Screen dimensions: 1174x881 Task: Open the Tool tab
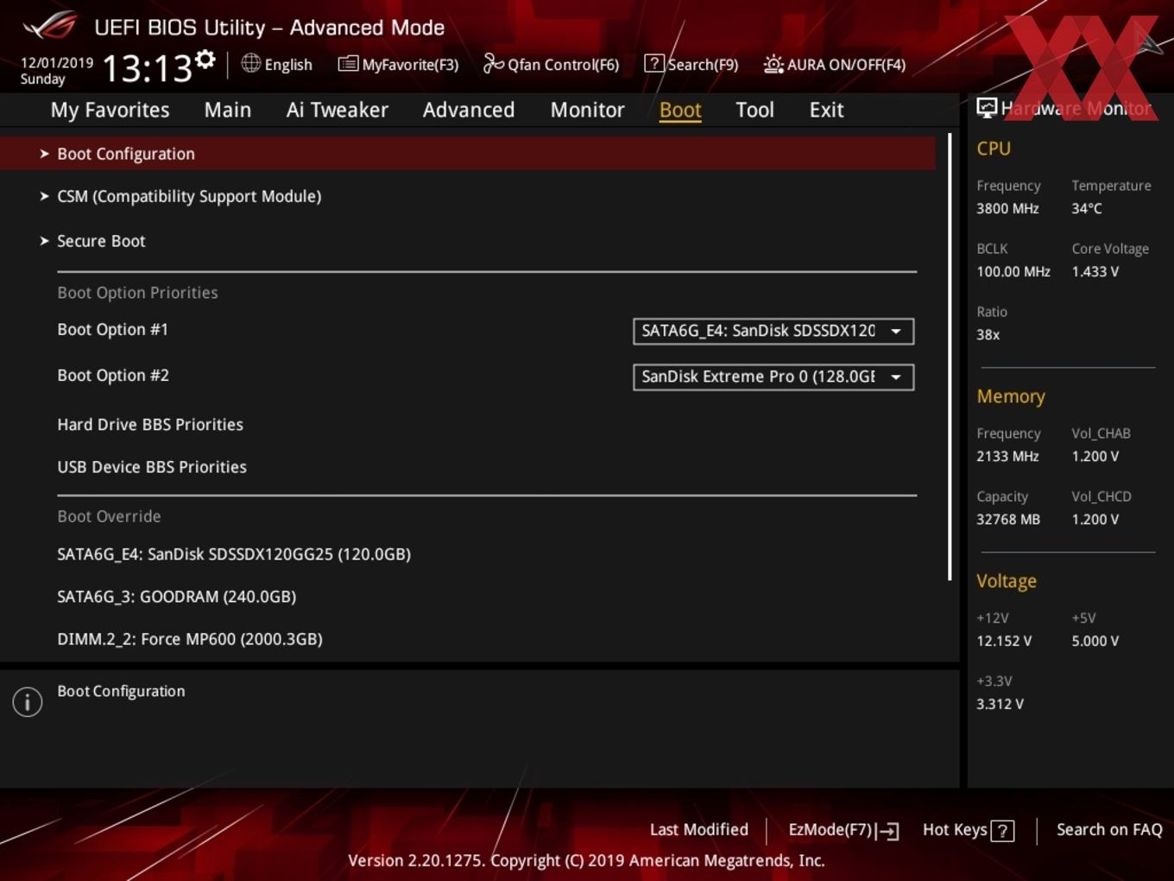[754, 110]
